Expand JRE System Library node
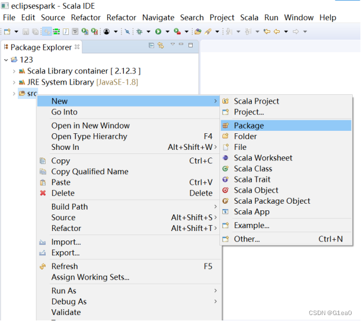361x321 pixels. 14,82
